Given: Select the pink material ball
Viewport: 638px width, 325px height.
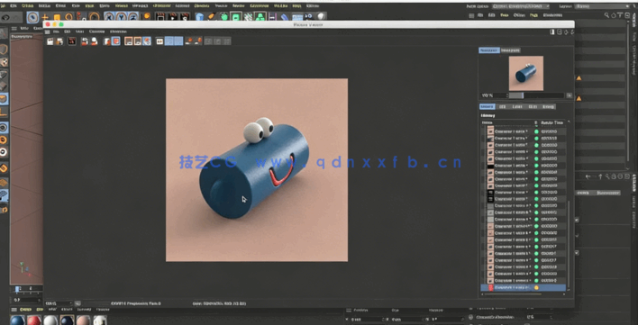Looking at the screenshot, I should 84,320.
